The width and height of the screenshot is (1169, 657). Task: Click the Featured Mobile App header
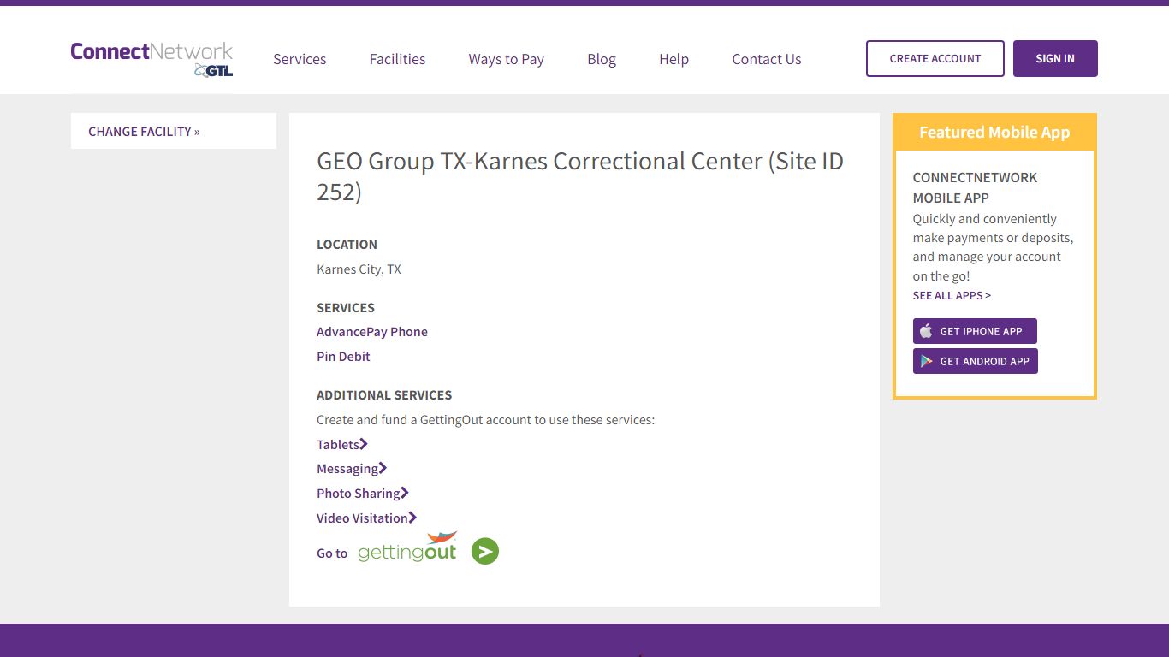[x=994, y=132]
